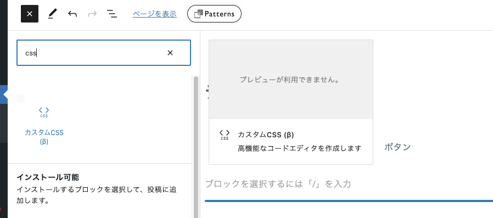This screenshot has height=218, width=493.
Task: Click the ボタン button block in the editor
Action: (x=397, y=147)
